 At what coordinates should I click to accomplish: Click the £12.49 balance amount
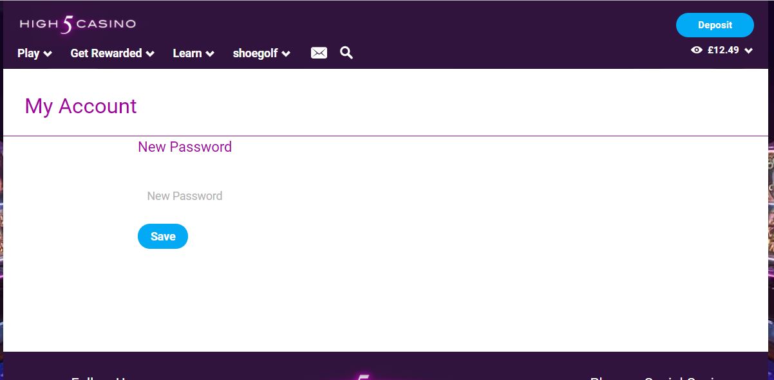click(x=723, y=50)
